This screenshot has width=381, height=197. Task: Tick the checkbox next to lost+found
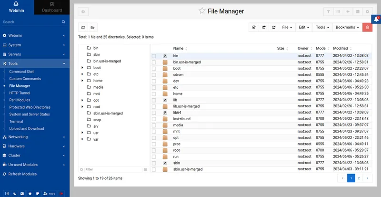pyautogui.click(x=154, y=119)
